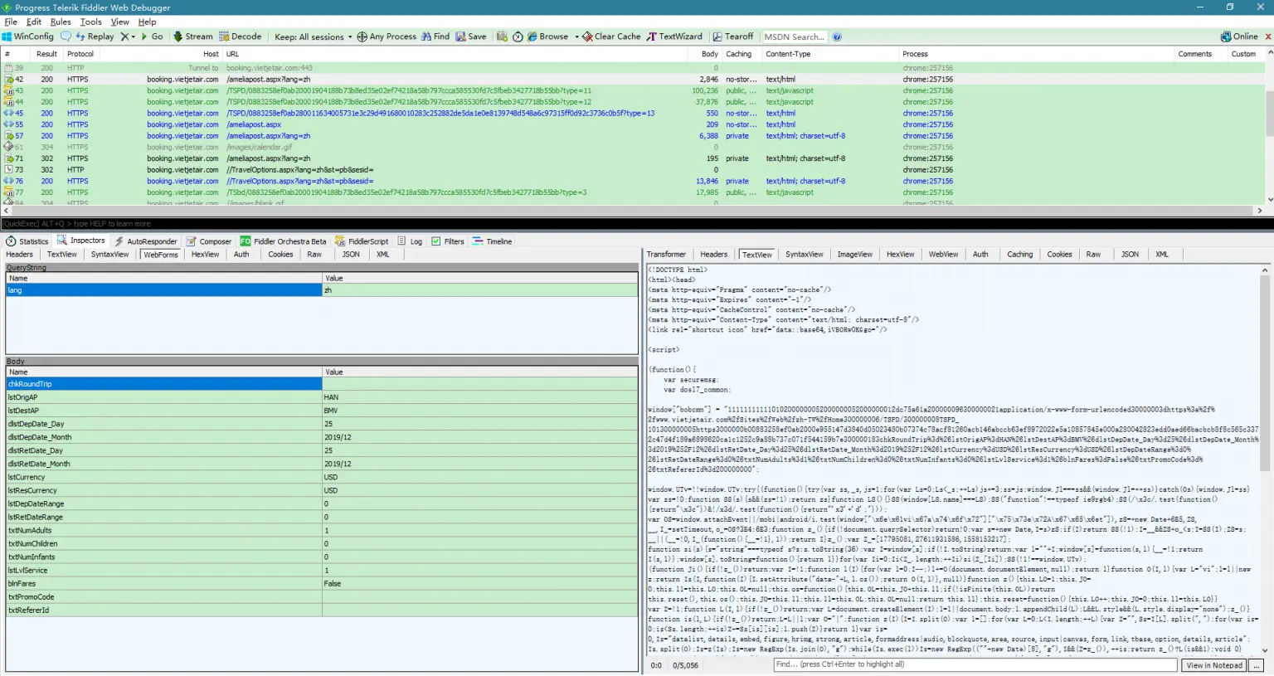Screen dimensions: 1274x676
Task: Focus the Find text field in response panel
Action: 975,664
